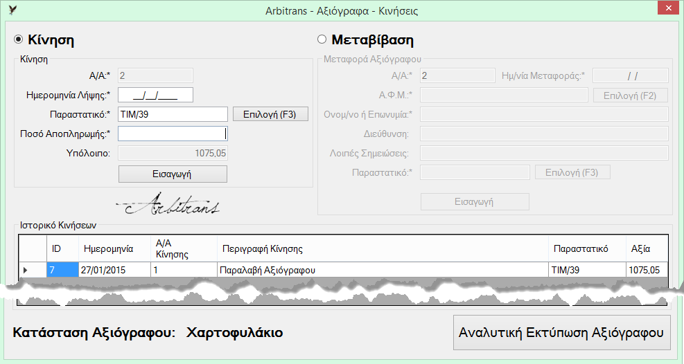684x364 pixels.
Task: Select the cell with ID 7
Action: point(63,270)
